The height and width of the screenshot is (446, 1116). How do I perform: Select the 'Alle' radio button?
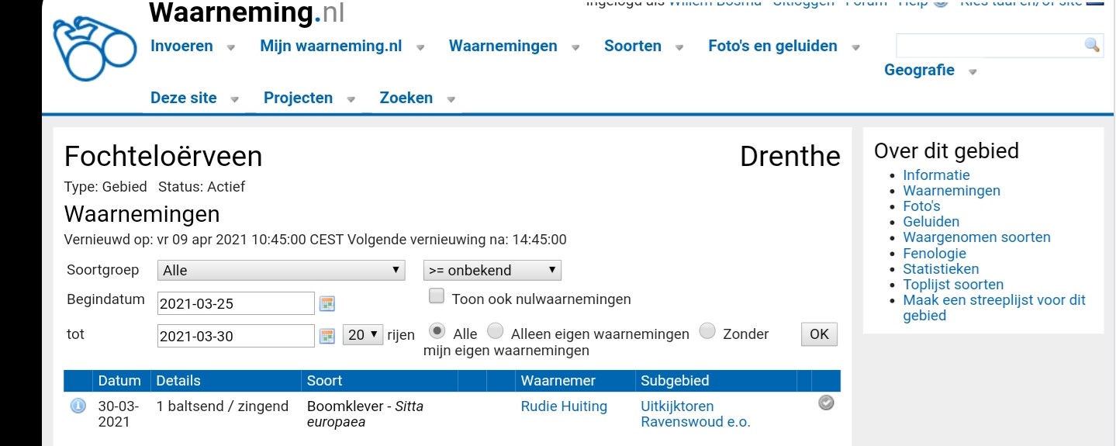[437, 331]
